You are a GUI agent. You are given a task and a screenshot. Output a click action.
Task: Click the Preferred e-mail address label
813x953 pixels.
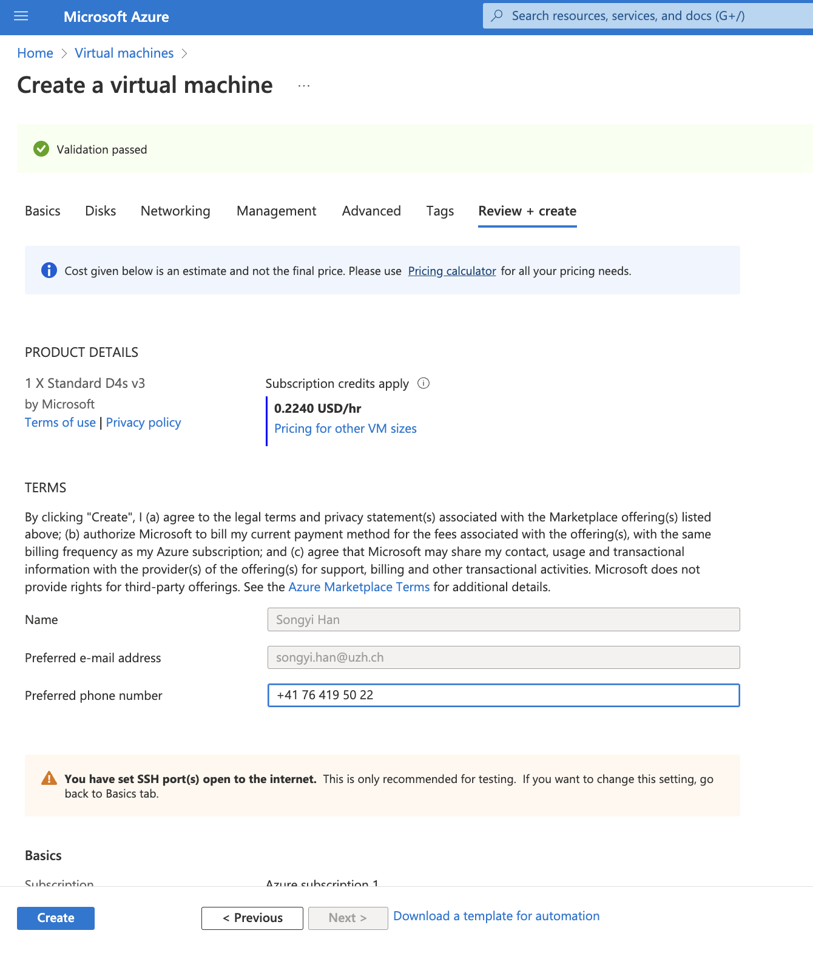coord(93,658)
